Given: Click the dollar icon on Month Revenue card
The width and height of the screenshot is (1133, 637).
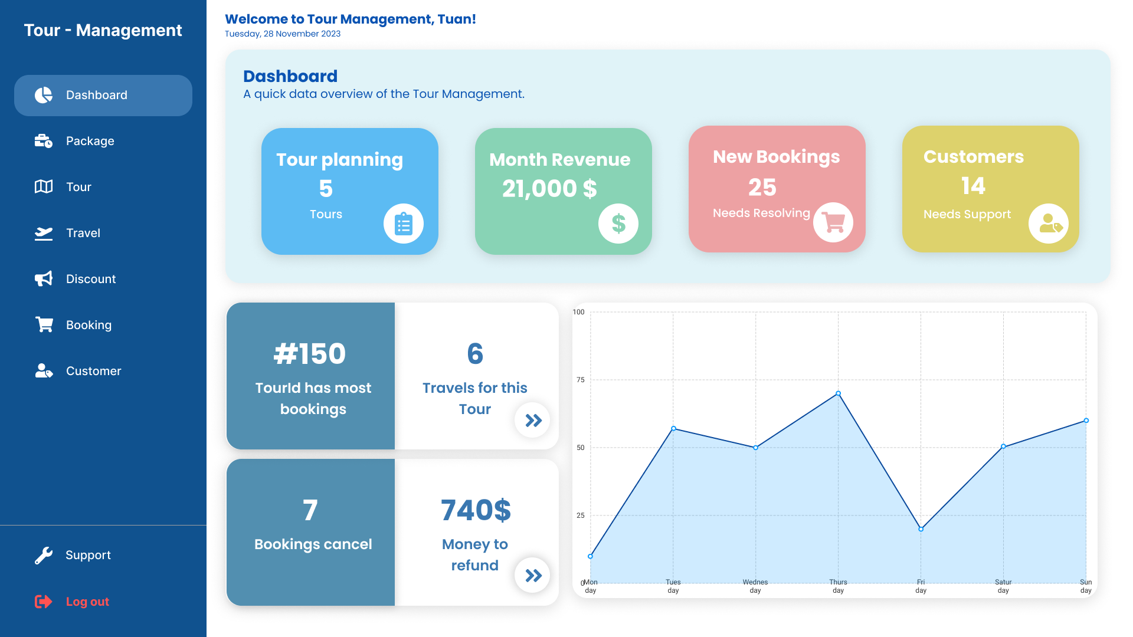Looking at the screenshot, I should [x=618, y=224].
